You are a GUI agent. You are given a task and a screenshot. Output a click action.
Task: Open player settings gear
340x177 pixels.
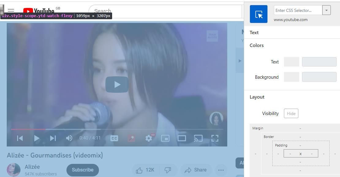coord(149,138)
